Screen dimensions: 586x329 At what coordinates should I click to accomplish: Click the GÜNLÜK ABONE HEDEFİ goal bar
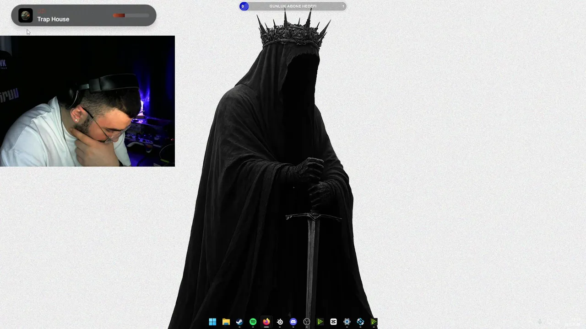pos(293,6)
